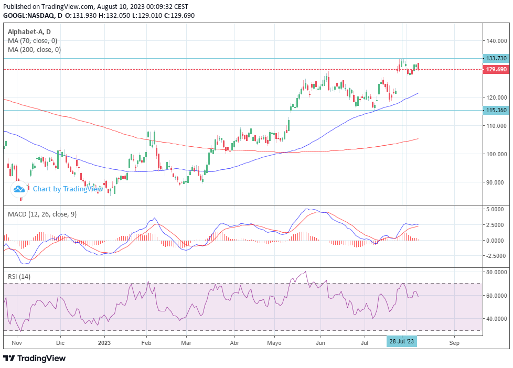Click the MA (200, close, 0) legend

tap(34, 50)
